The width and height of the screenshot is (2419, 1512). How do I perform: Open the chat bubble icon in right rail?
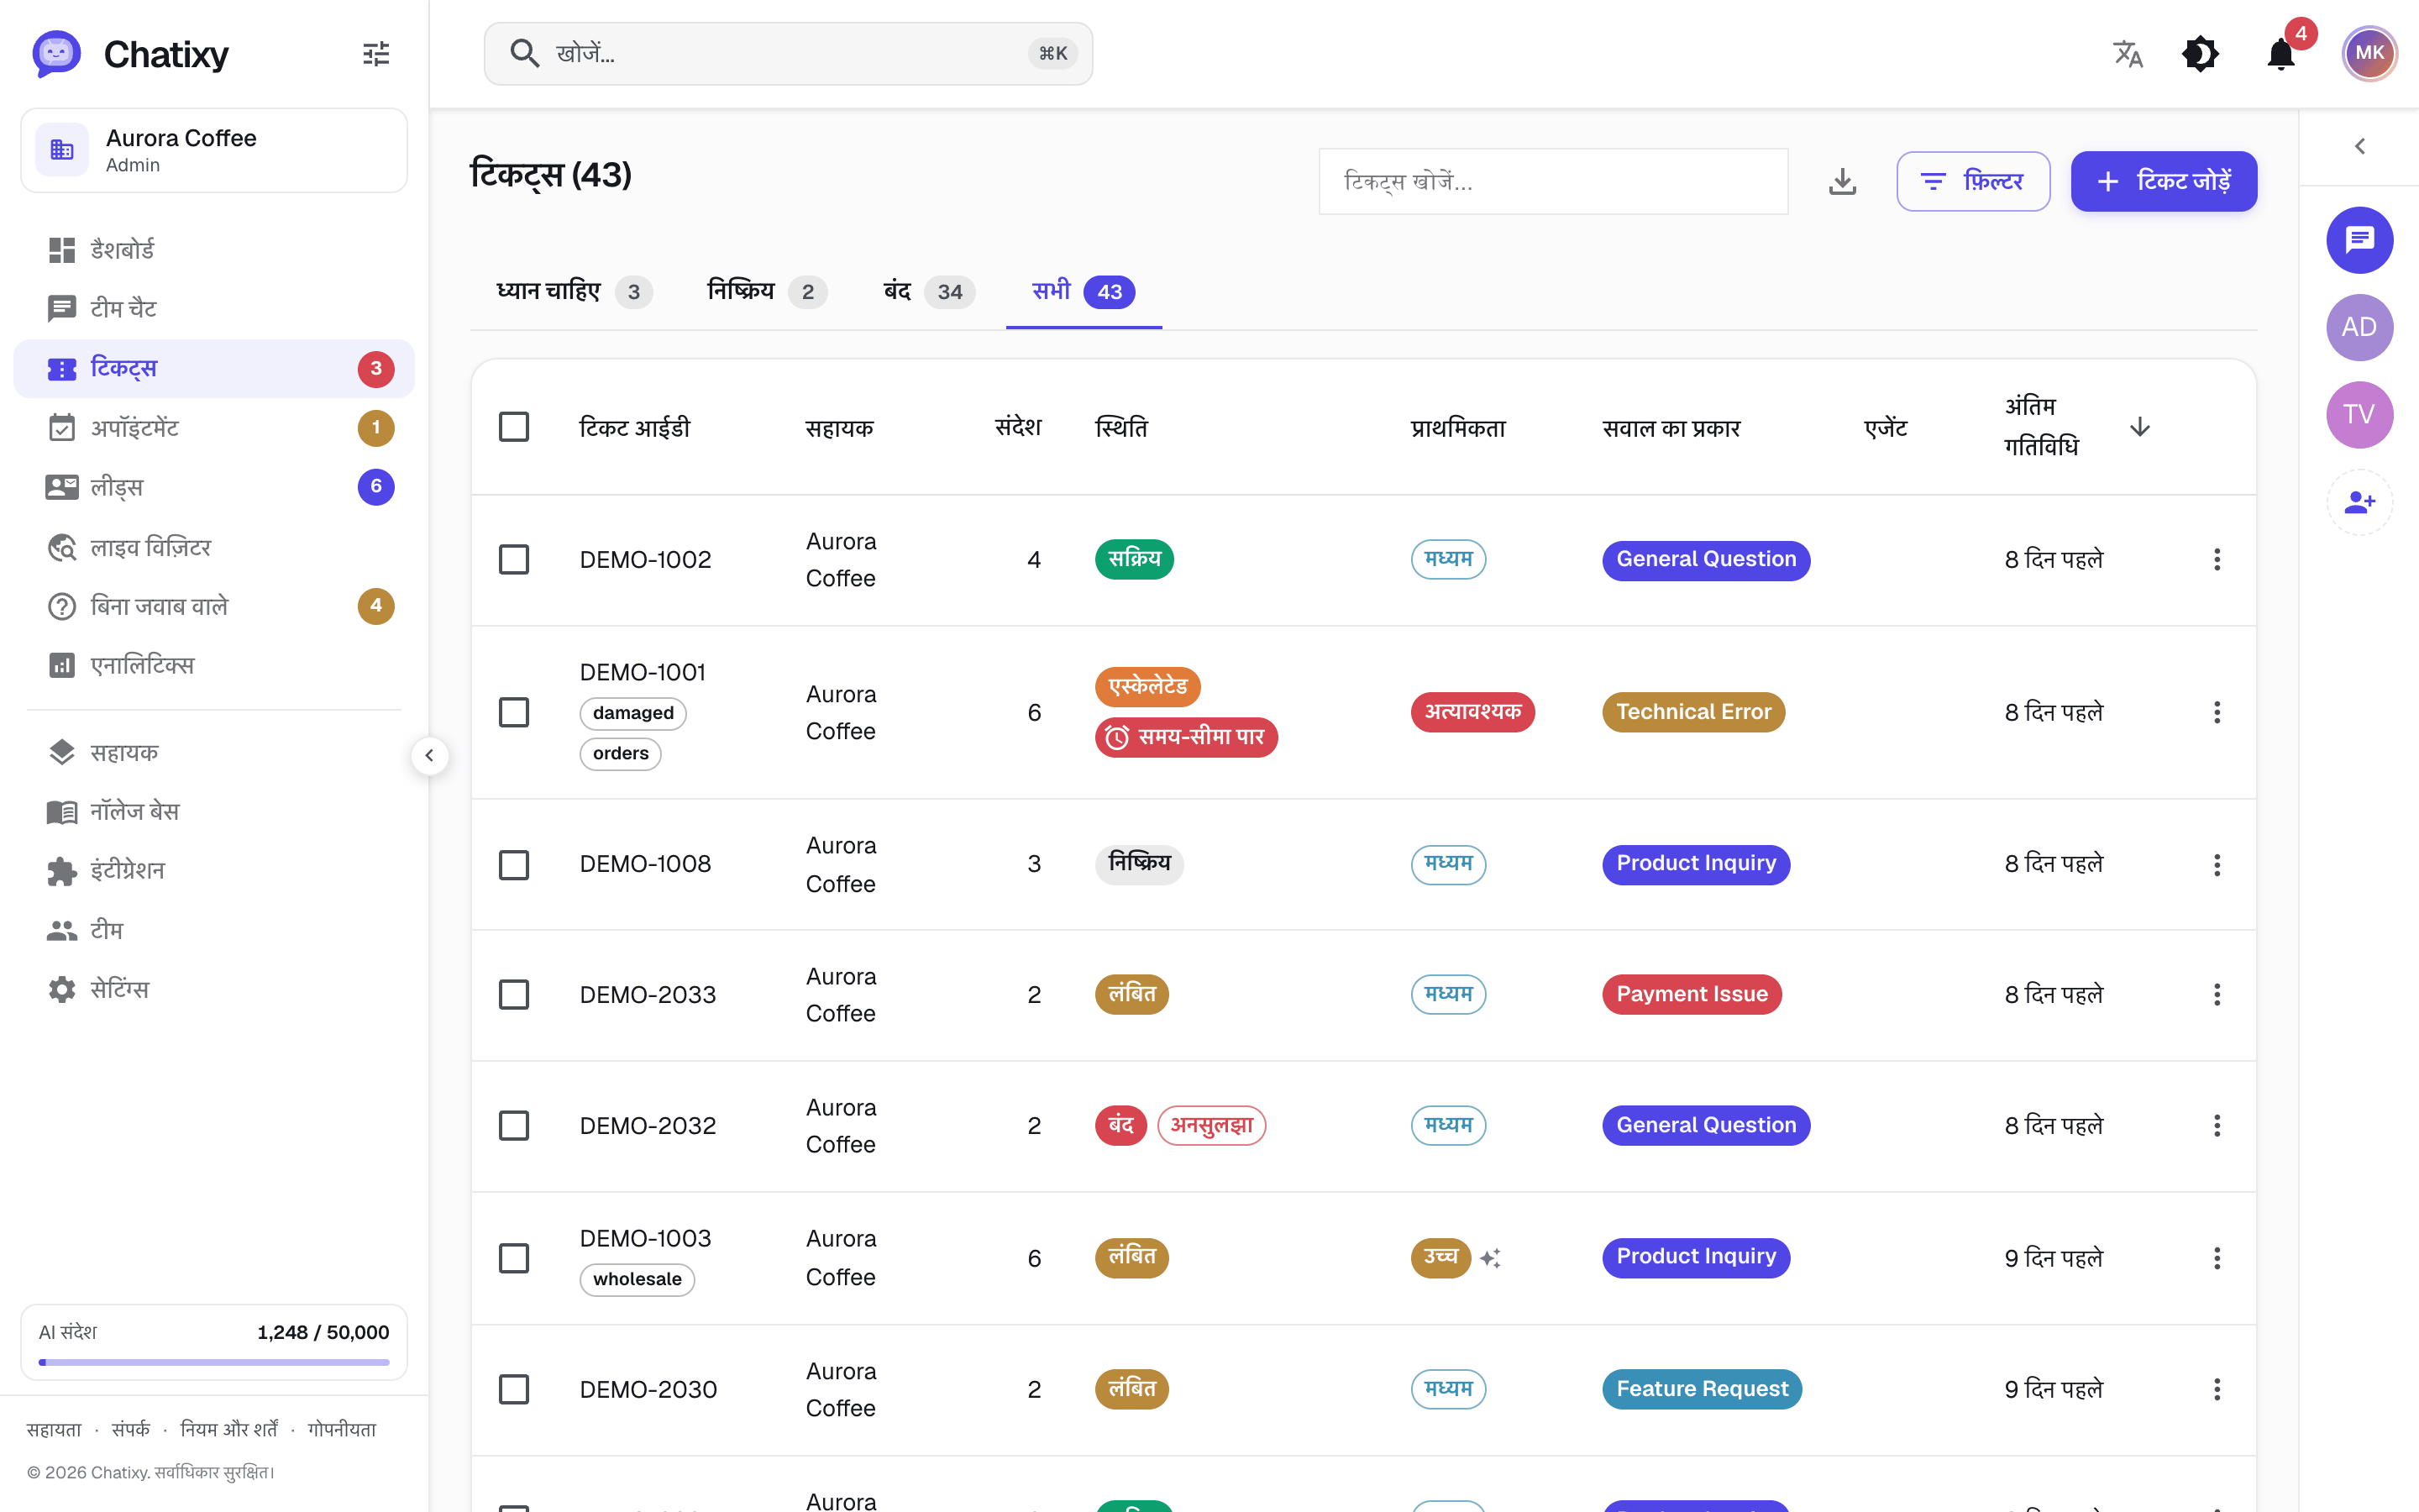(2359, 240)
